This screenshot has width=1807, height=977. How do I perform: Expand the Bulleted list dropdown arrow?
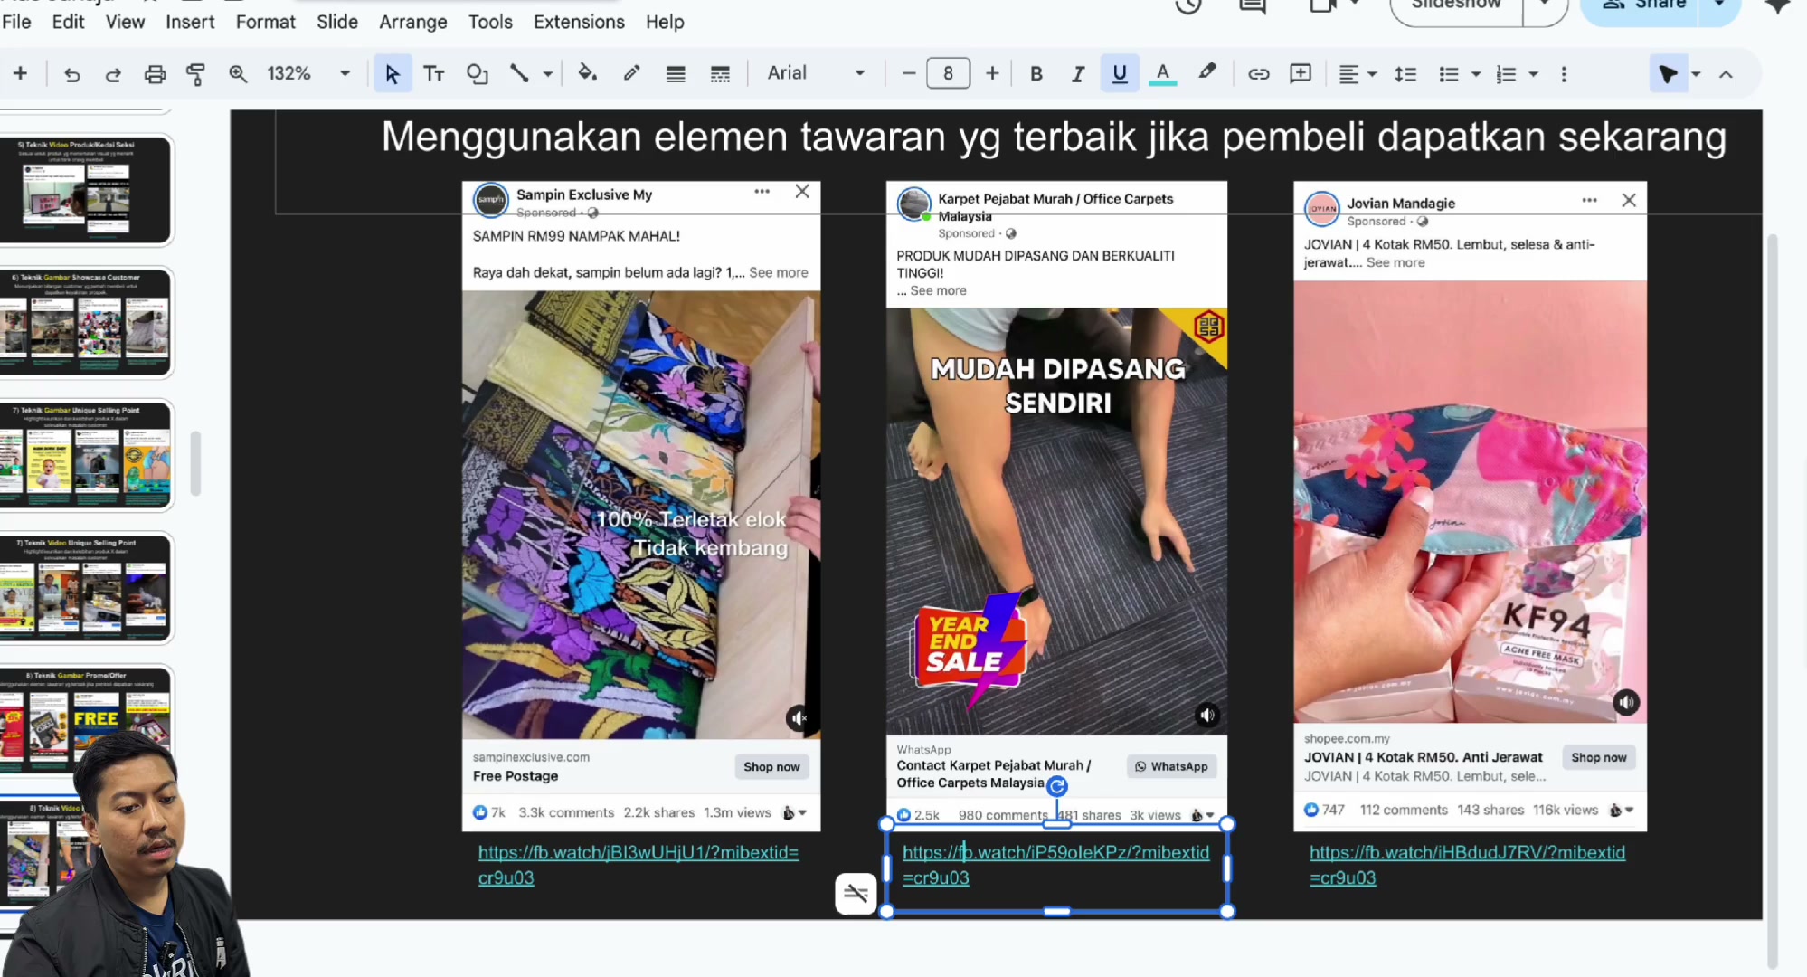tap(1476, 74)
